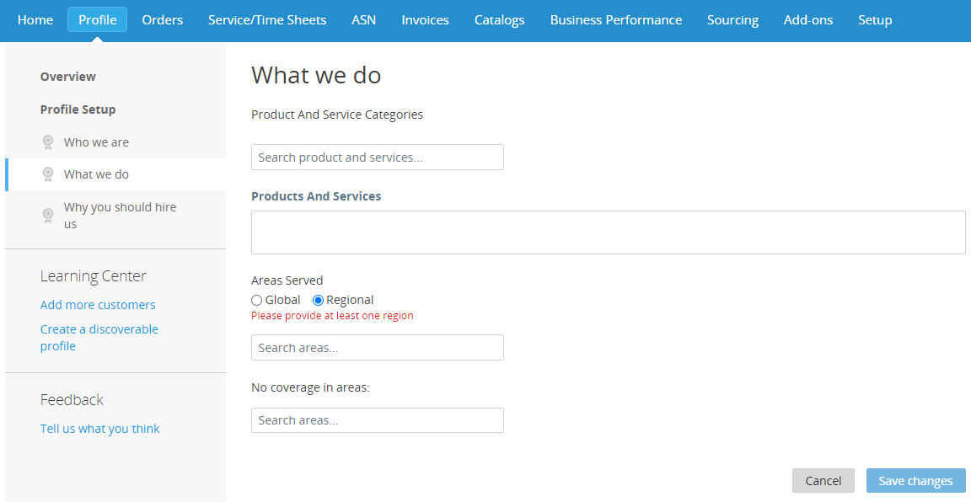
Task: Click the No coverage Search areas field
Action: pos(377,420)
